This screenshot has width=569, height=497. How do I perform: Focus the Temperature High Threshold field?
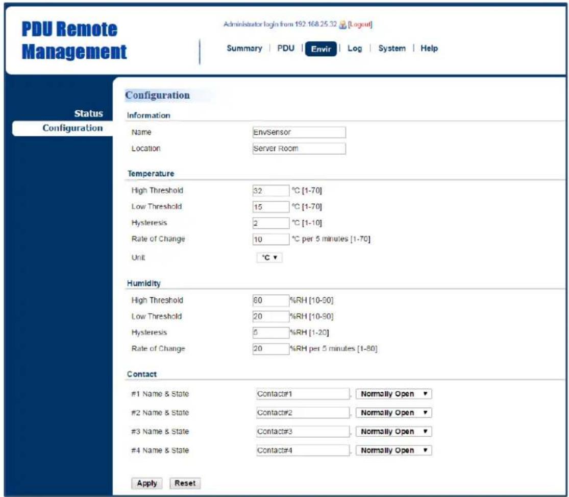coord(270,191)
